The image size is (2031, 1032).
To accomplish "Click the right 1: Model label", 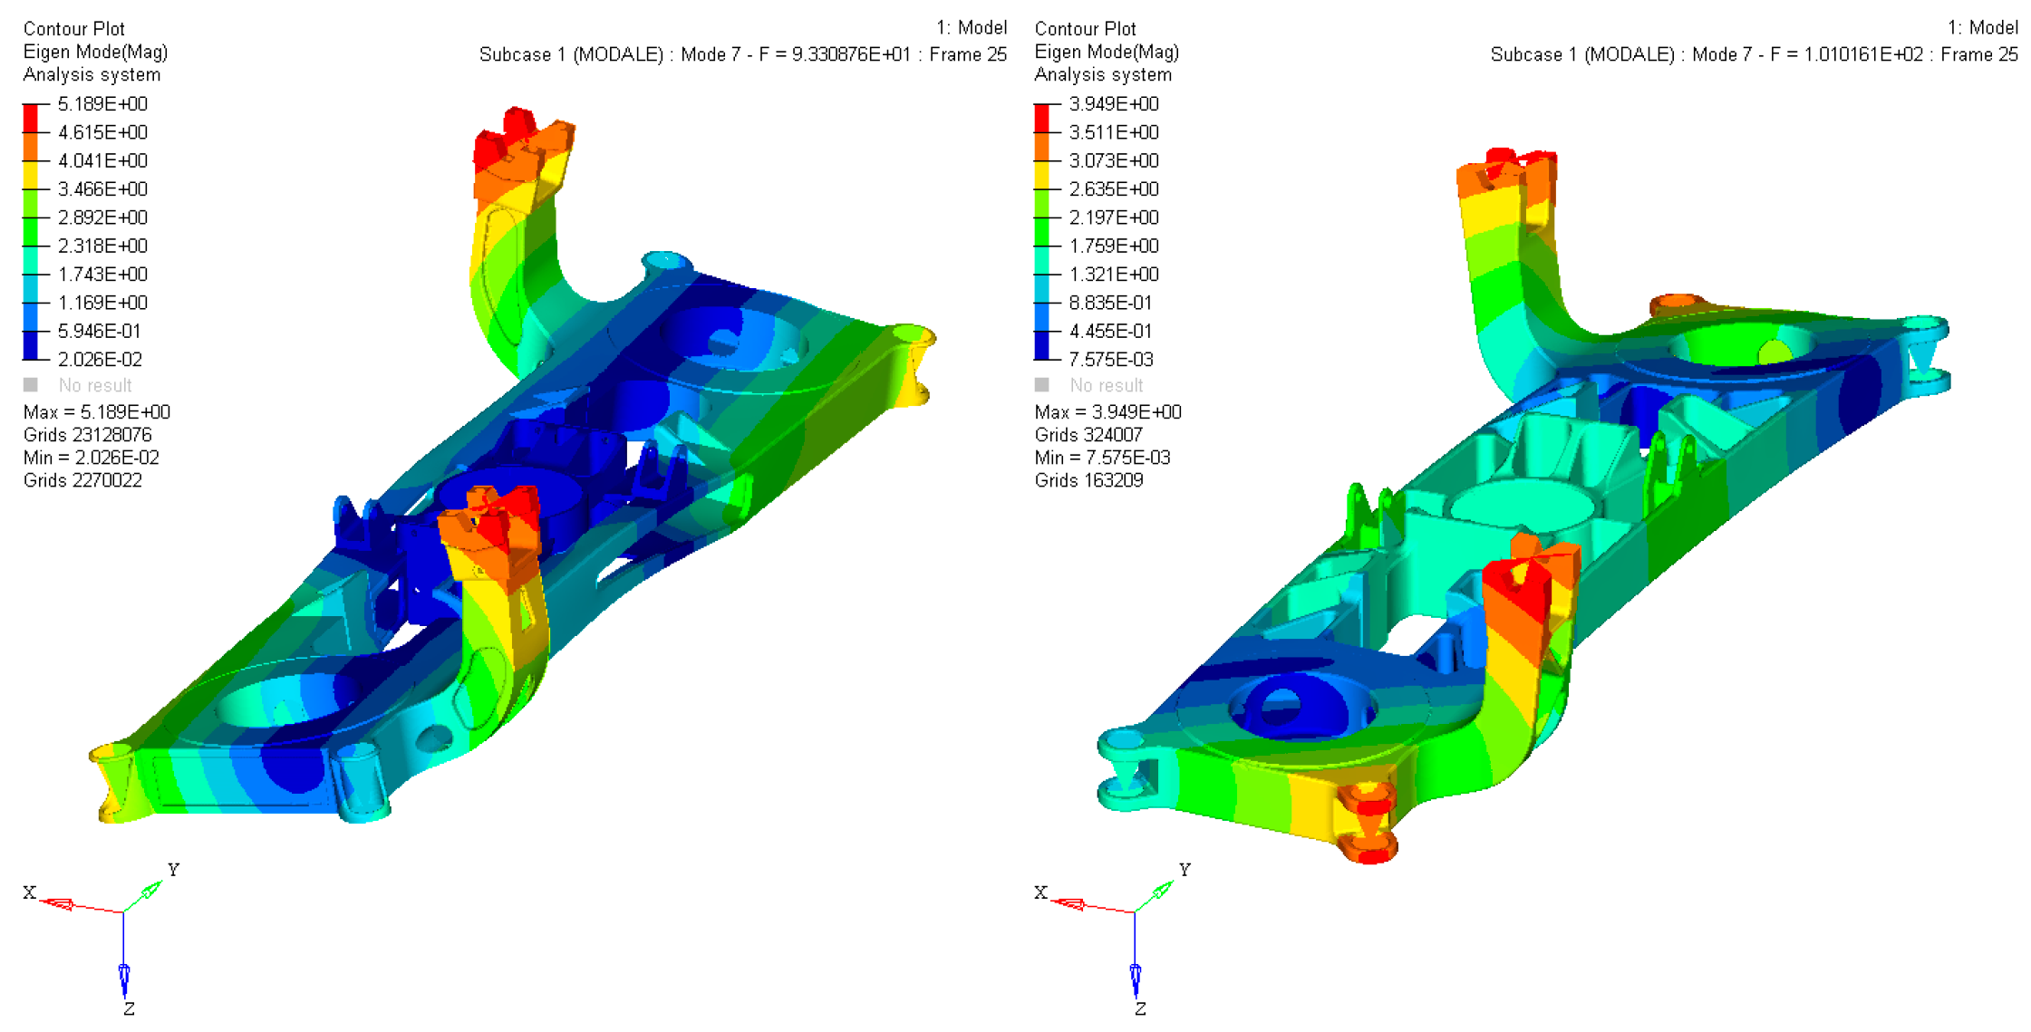I will [x=1983, y=28].
